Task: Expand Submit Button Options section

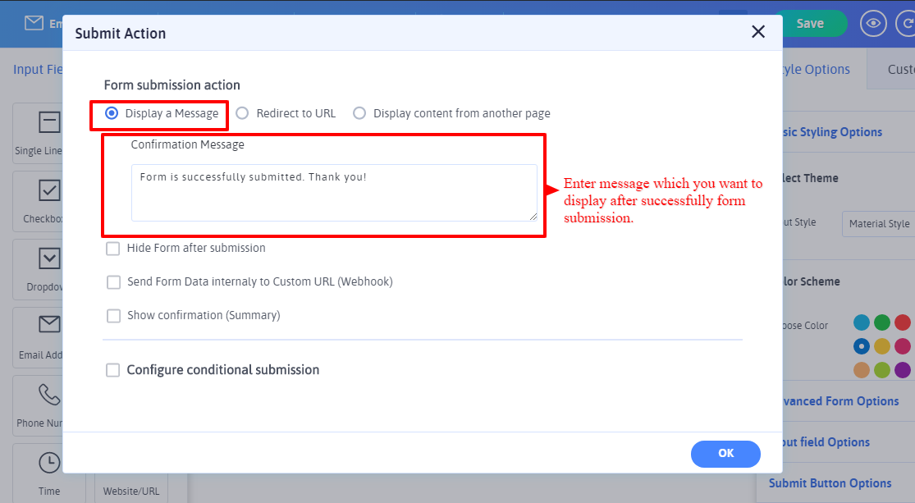Action: click(830, 483)
